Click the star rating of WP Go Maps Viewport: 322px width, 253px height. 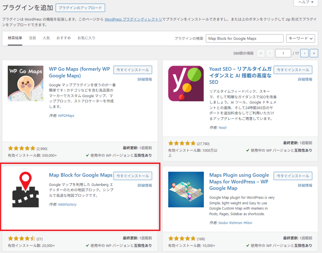click(22, 148)
